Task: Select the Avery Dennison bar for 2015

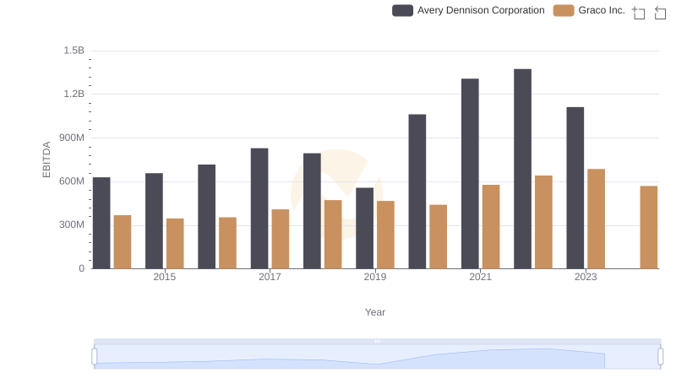Action: [154, 221]
